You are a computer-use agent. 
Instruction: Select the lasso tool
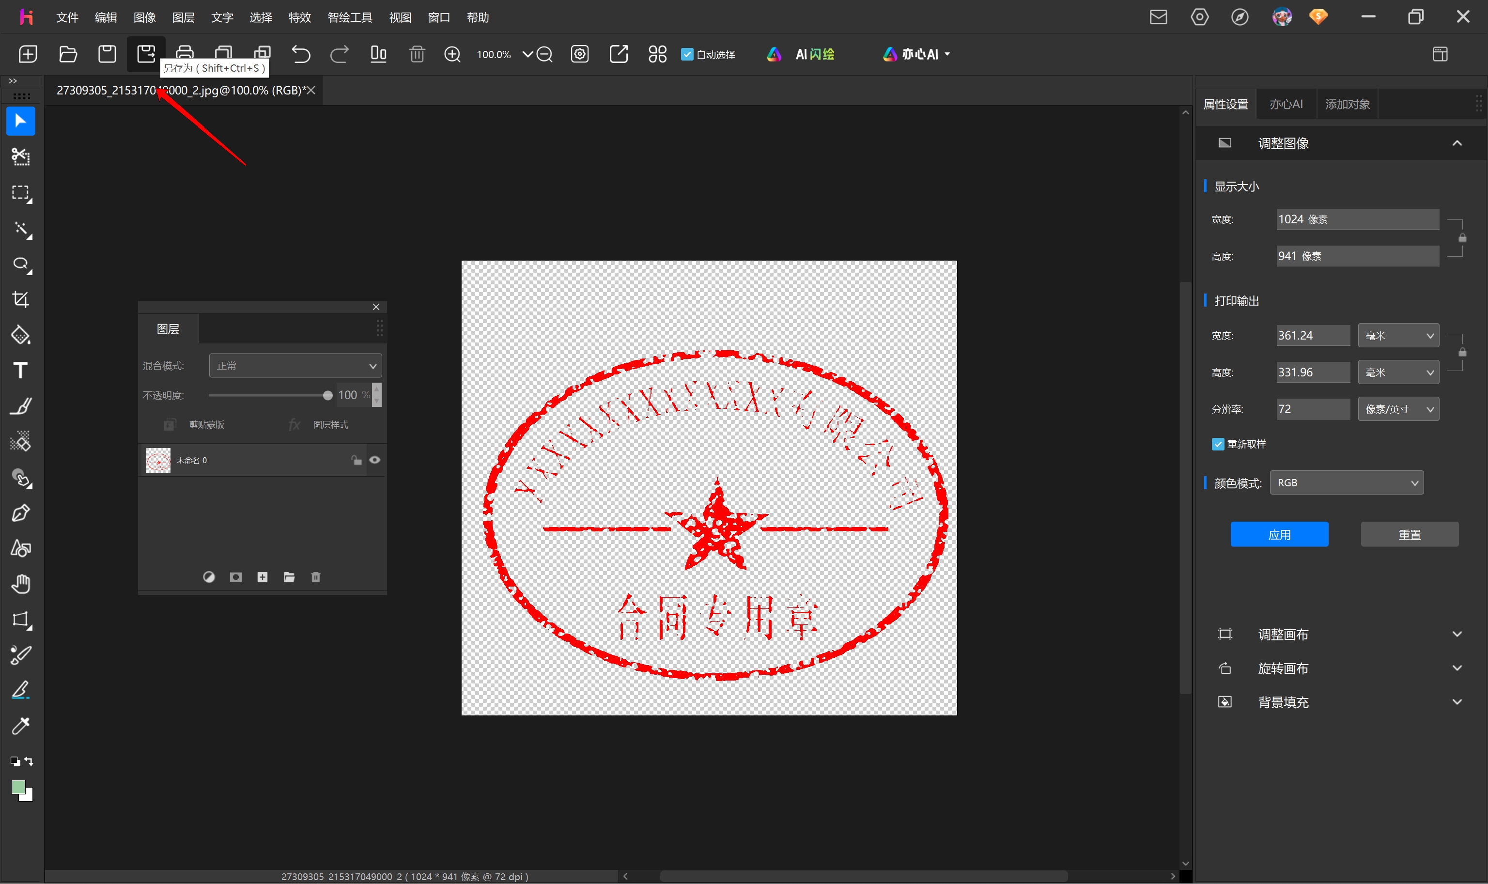pyautogui.click(x=22, y=264)
